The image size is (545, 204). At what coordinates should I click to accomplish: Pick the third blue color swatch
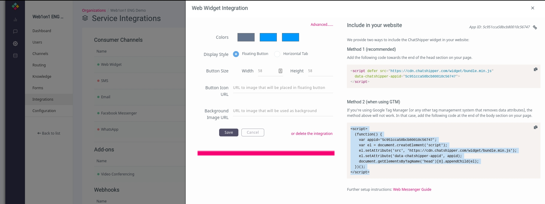click(290, 37)
